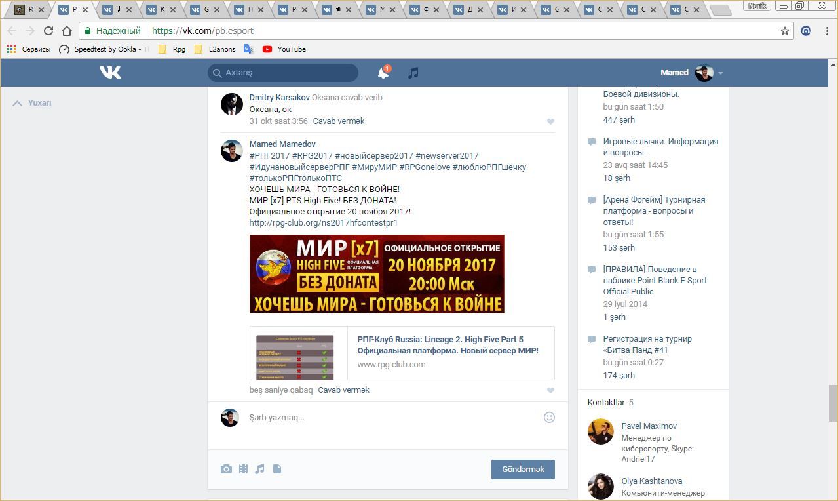
Task: Open the rpg-club.org/ns2017hfcontestpr1 link
Action: click(324, 223)
